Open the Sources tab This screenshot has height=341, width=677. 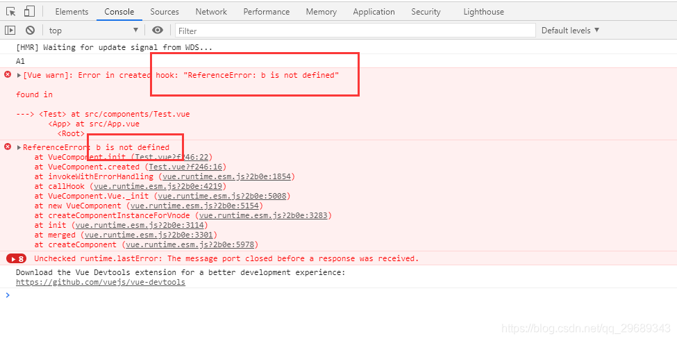point(164,12)
